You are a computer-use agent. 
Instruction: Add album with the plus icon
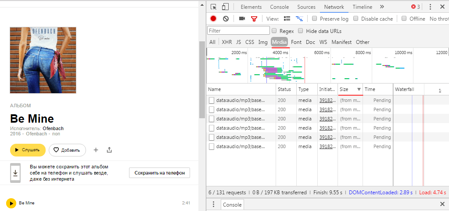click(96, 150)
